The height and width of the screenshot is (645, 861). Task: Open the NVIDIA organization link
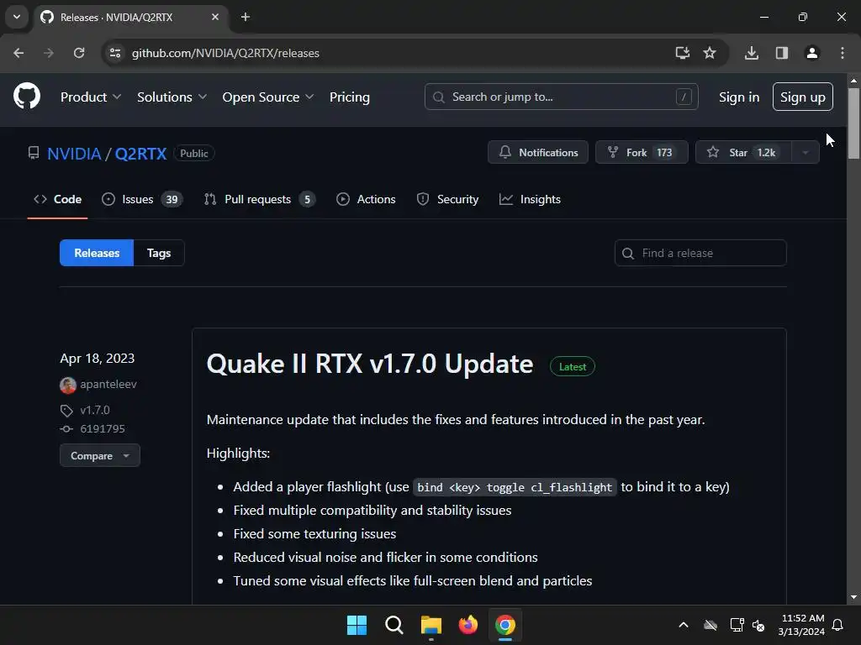pos(74,154)
